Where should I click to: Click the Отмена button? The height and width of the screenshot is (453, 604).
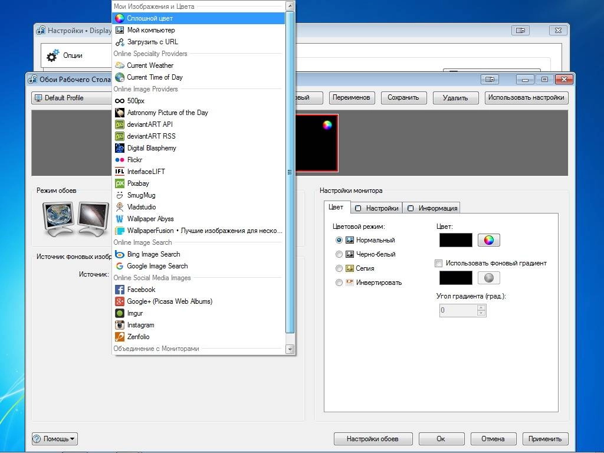pyautogui.click(x=493, y=439)
